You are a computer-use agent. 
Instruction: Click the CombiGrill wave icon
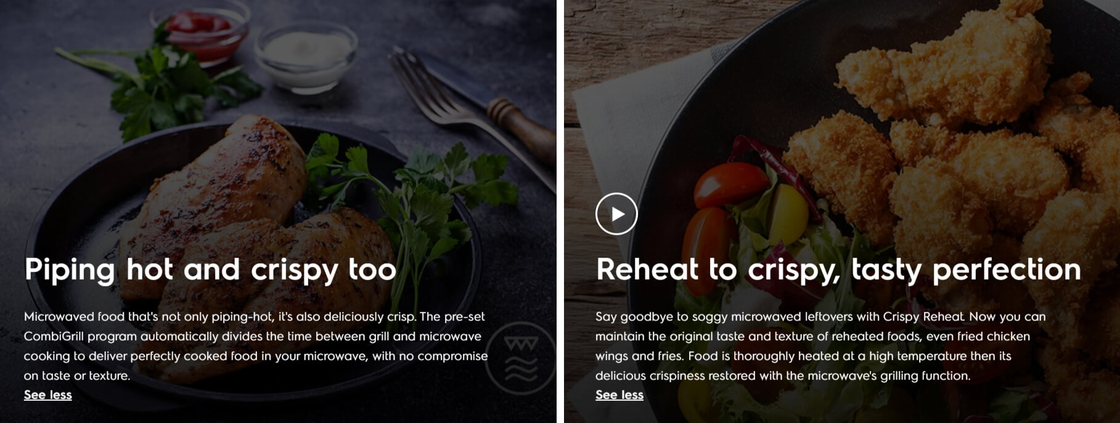(x=521, y=358)
